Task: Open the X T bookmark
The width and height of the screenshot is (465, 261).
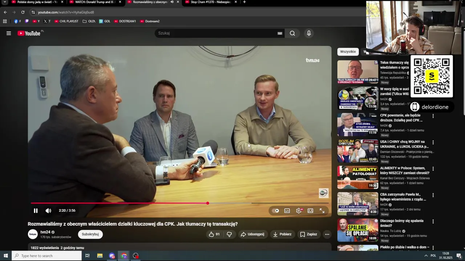Action: [47, 21]
